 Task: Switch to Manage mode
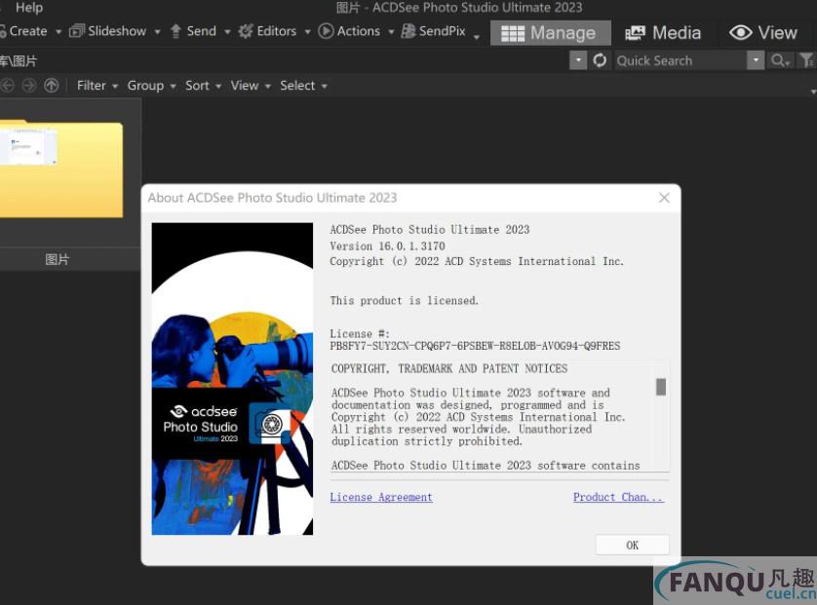tap(550, 33)
